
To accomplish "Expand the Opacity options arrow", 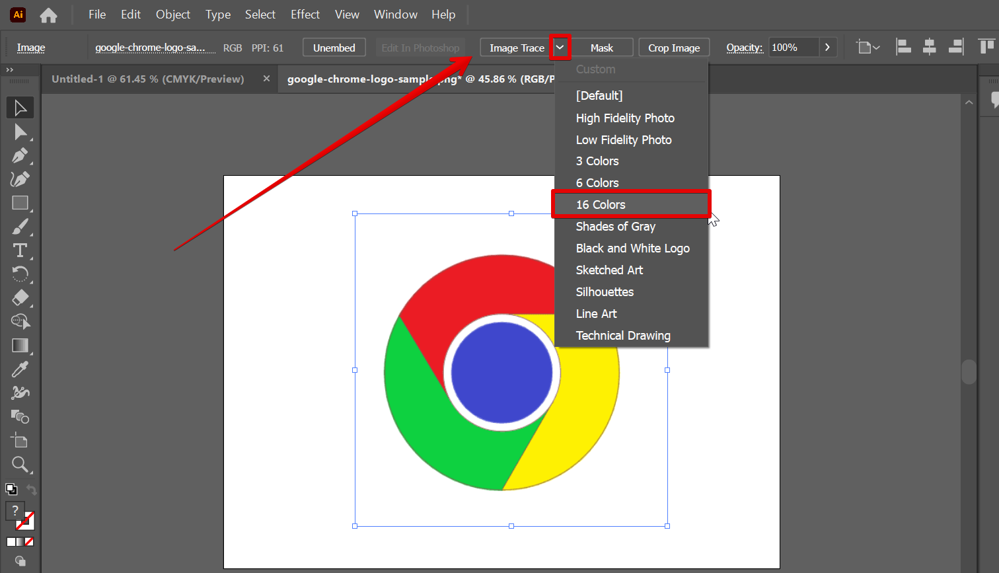I will point(827,48).
